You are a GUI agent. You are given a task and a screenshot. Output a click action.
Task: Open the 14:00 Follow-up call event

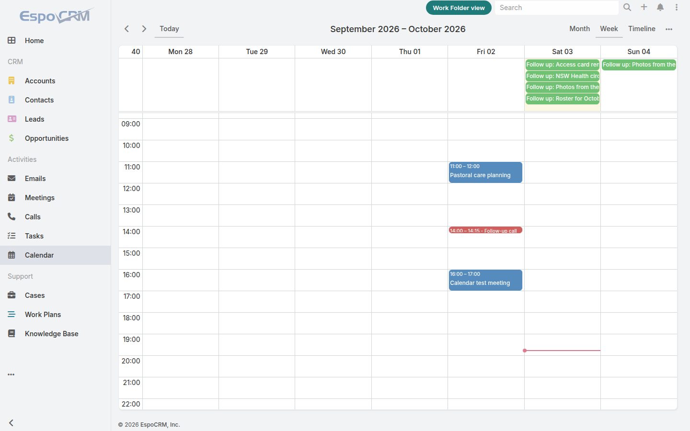[485, 230]
